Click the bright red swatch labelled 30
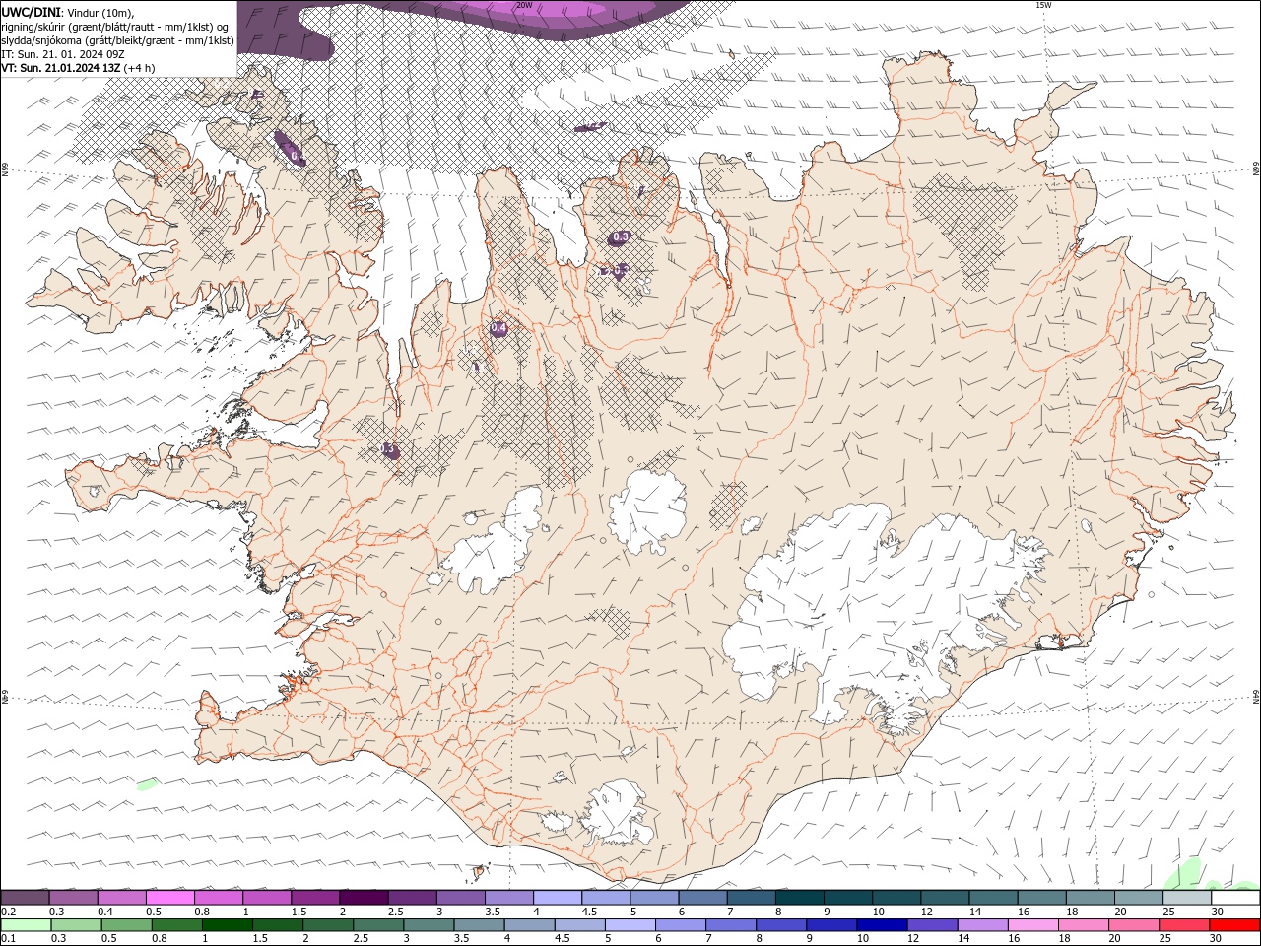Image resolution: width=1261 pixels, height=946 pixels. tap(1234, 925)
